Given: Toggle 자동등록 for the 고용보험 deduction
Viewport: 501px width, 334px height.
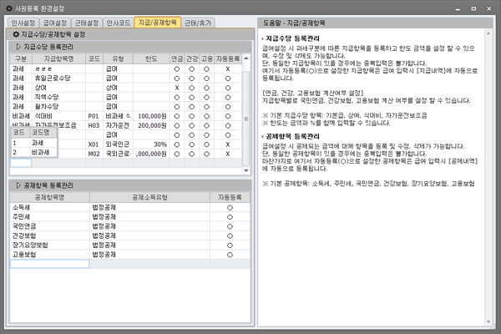Looking at the screenshot, I should click(230, 254).
